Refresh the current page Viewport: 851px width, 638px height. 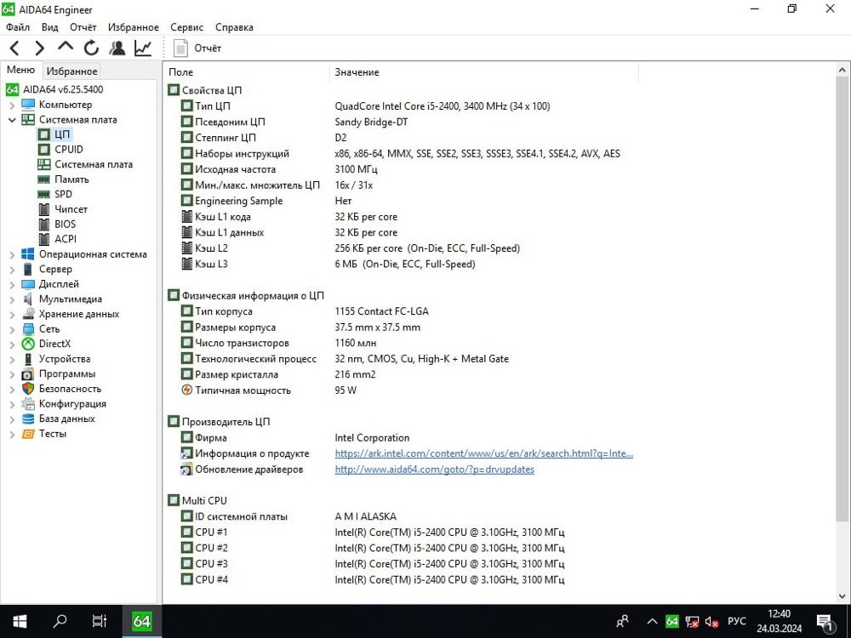pos(91,48)
